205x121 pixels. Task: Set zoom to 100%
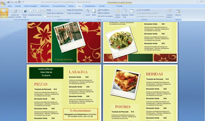pyautogui.click(x=94, y=13)
